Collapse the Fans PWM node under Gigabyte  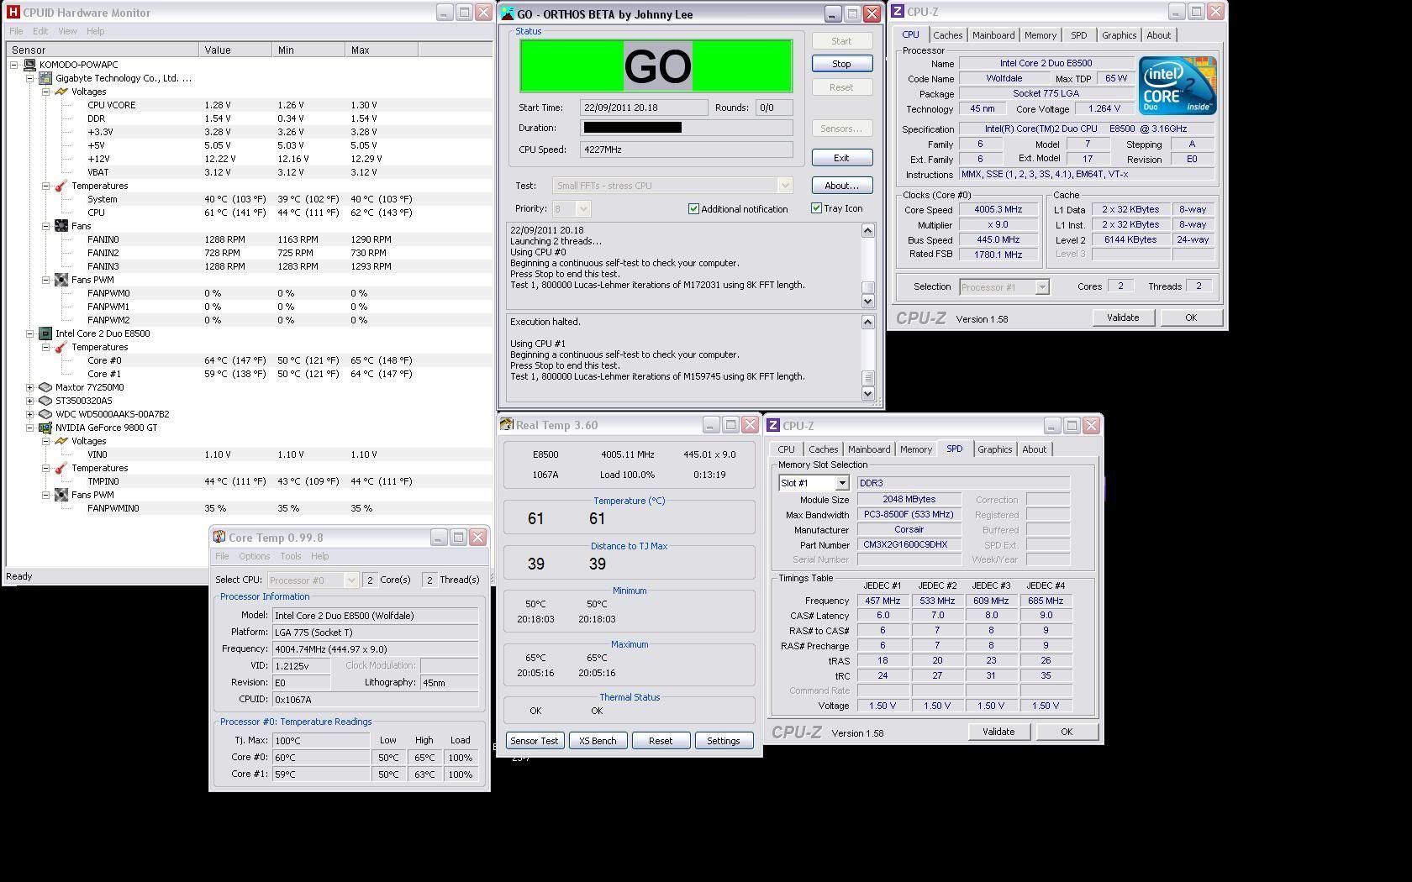tap(46, 280)
